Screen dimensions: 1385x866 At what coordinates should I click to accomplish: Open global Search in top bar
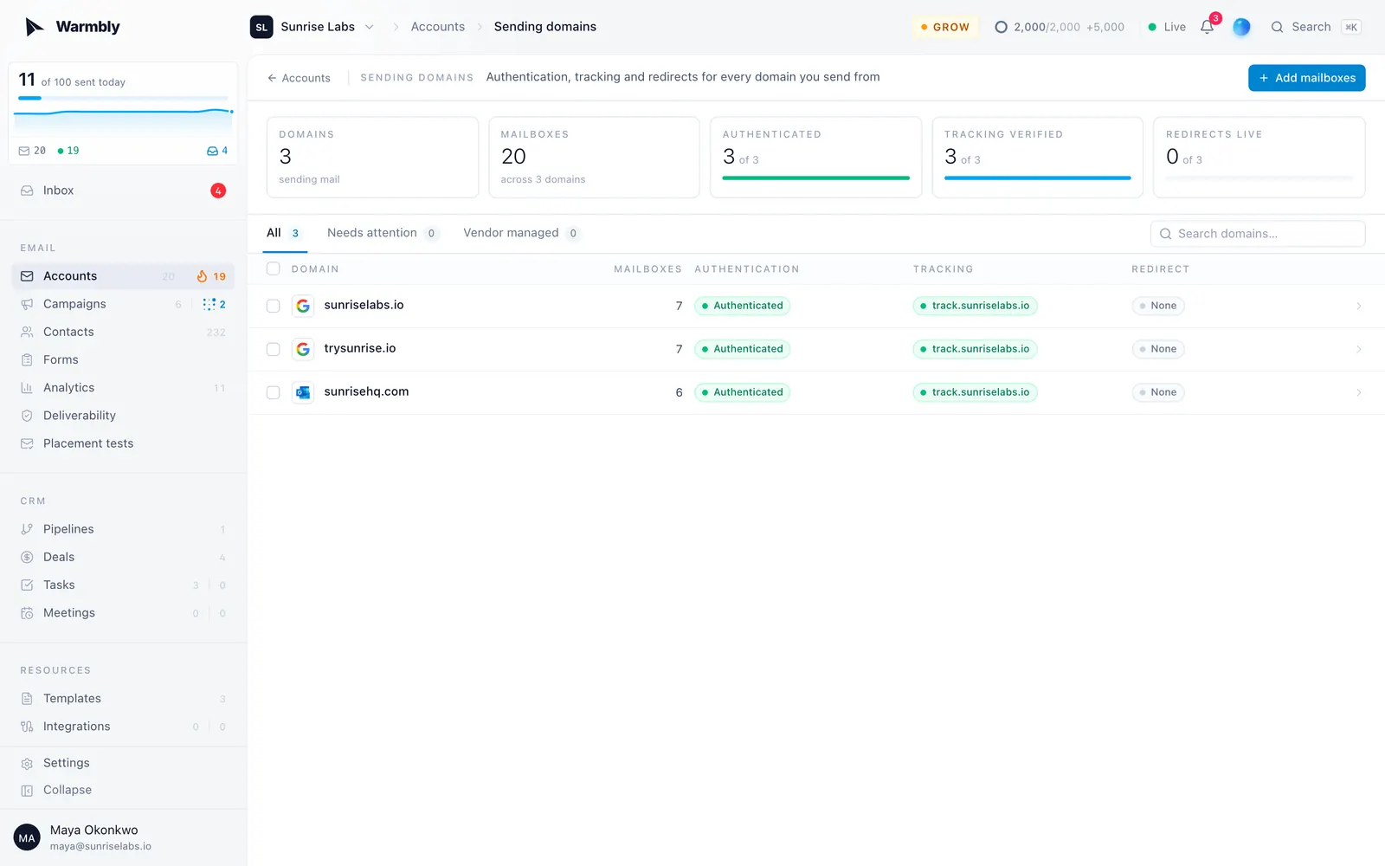(1316, 27)
